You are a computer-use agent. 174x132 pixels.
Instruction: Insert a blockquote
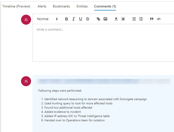pyautogui.click(x=151, y=19)
